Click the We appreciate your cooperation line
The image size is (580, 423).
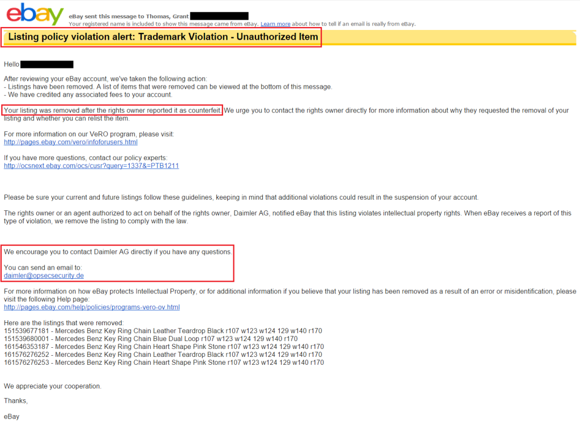[x=52, y=385]
